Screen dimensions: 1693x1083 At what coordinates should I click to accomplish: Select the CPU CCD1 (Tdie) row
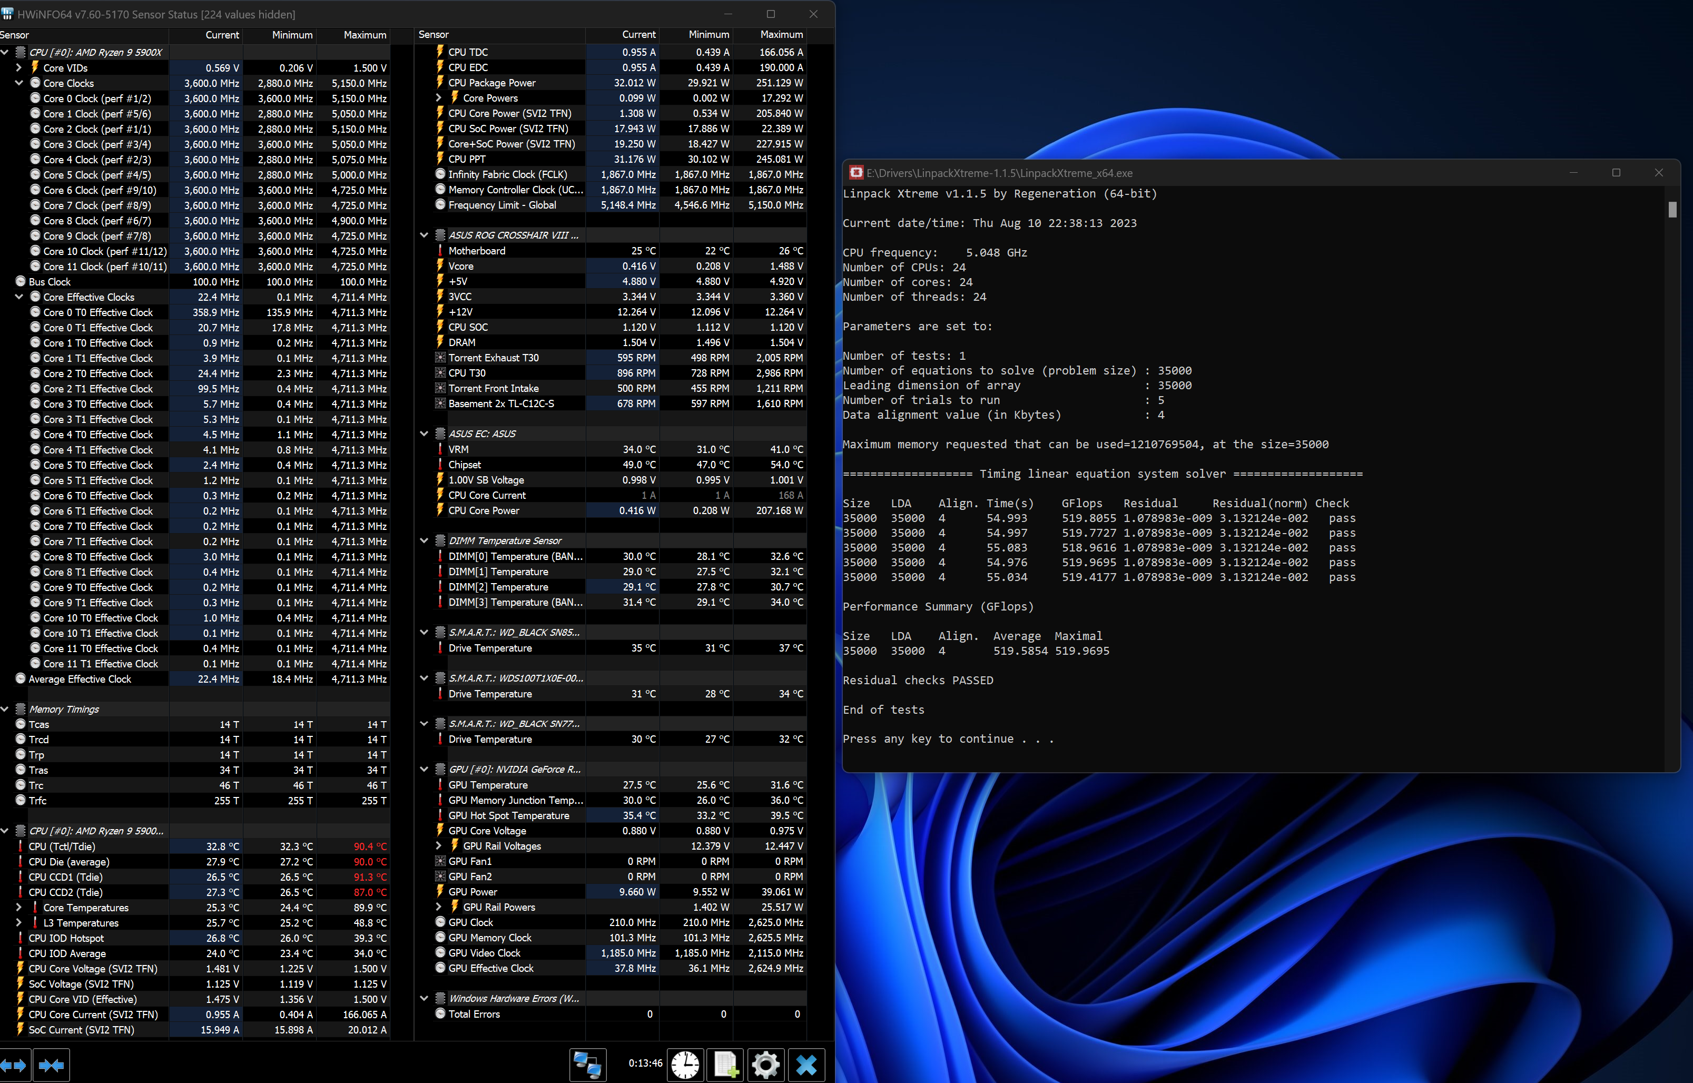[x=195, y=877]
